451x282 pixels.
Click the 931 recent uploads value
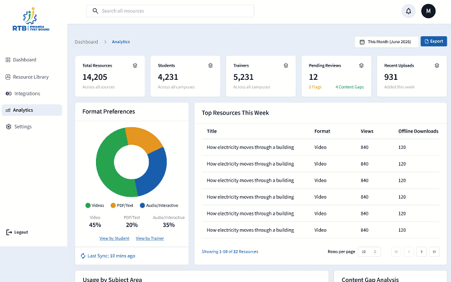[391, 77]
